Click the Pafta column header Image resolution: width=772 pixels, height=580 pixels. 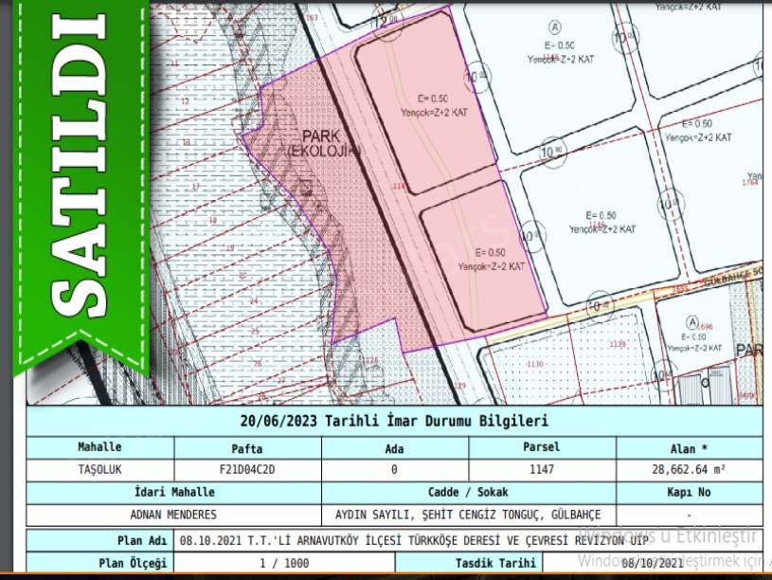(247, 447)
